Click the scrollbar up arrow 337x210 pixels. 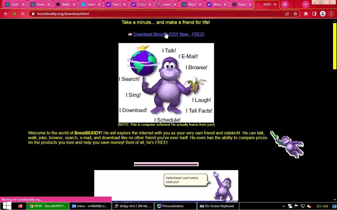point(335,21)
